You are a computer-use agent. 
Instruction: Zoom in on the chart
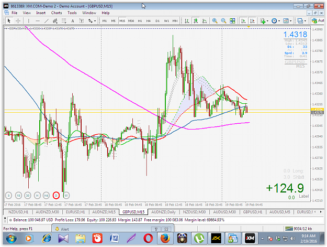pos(215,21)
